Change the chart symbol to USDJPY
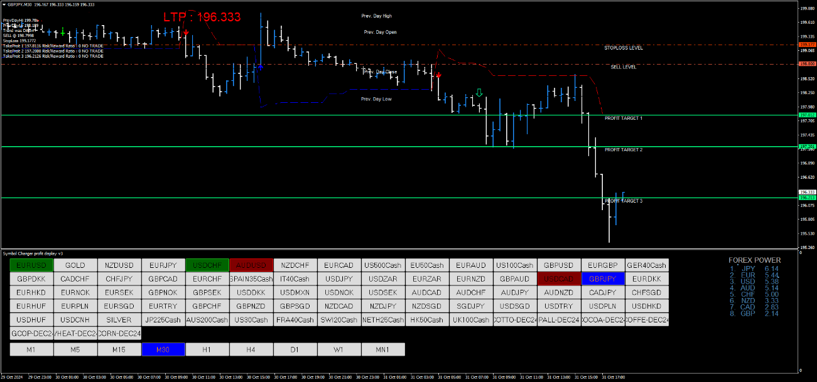This screenshot has width=817, height=382. 339,279
